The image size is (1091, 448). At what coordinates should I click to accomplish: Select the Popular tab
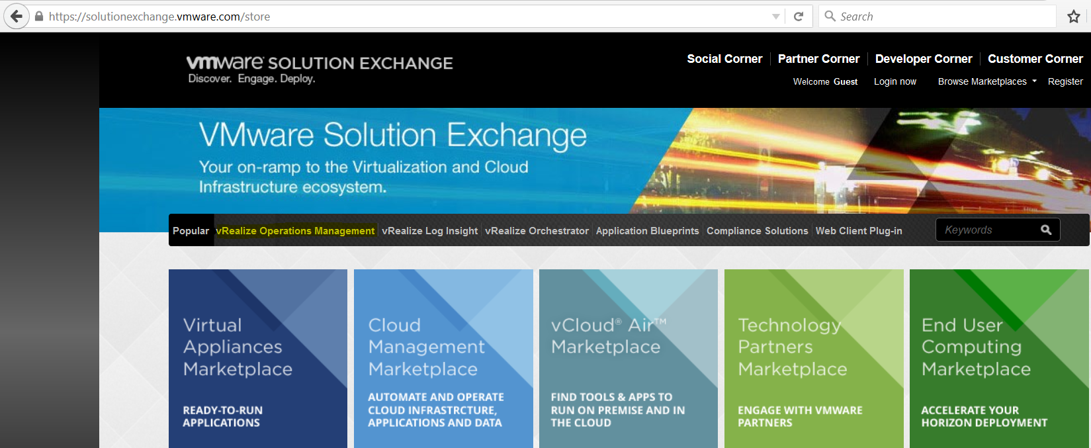(191, 230)
